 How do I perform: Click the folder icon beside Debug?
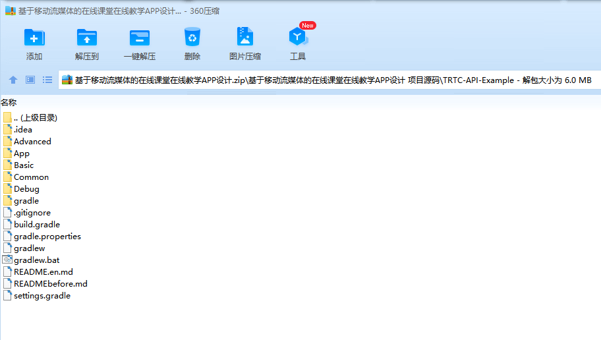pos(7,188)
